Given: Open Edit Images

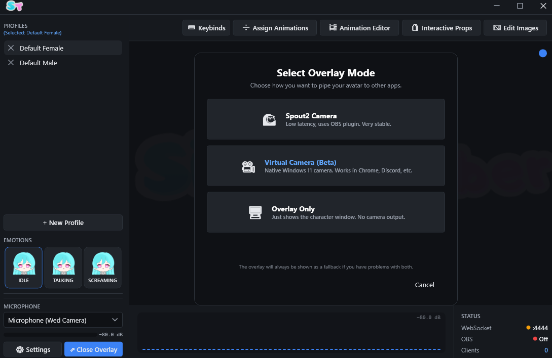Looking at the screenshot, I should (x=516, y=28).
